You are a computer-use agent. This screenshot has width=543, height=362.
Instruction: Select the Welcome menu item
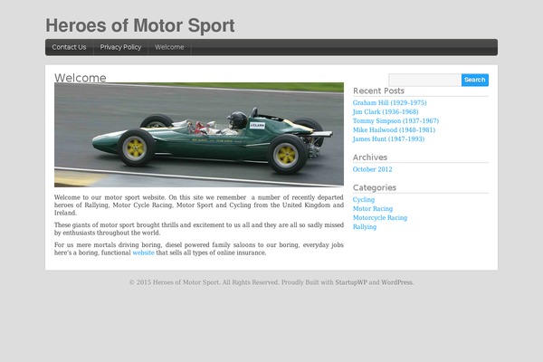tap(169, 47)
